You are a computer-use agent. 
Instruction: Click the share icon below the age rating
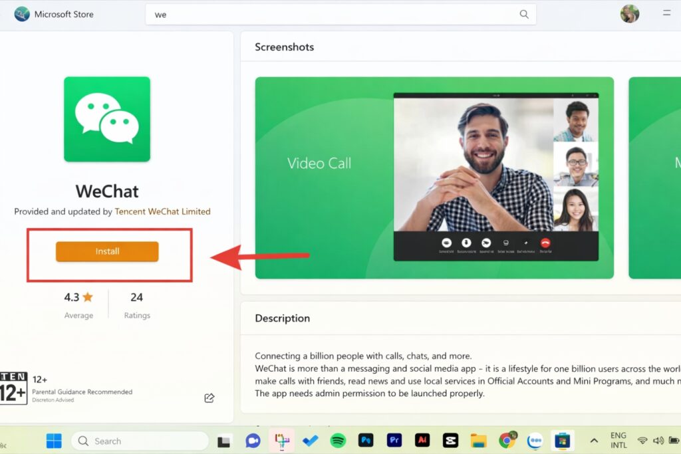(209, 397)
